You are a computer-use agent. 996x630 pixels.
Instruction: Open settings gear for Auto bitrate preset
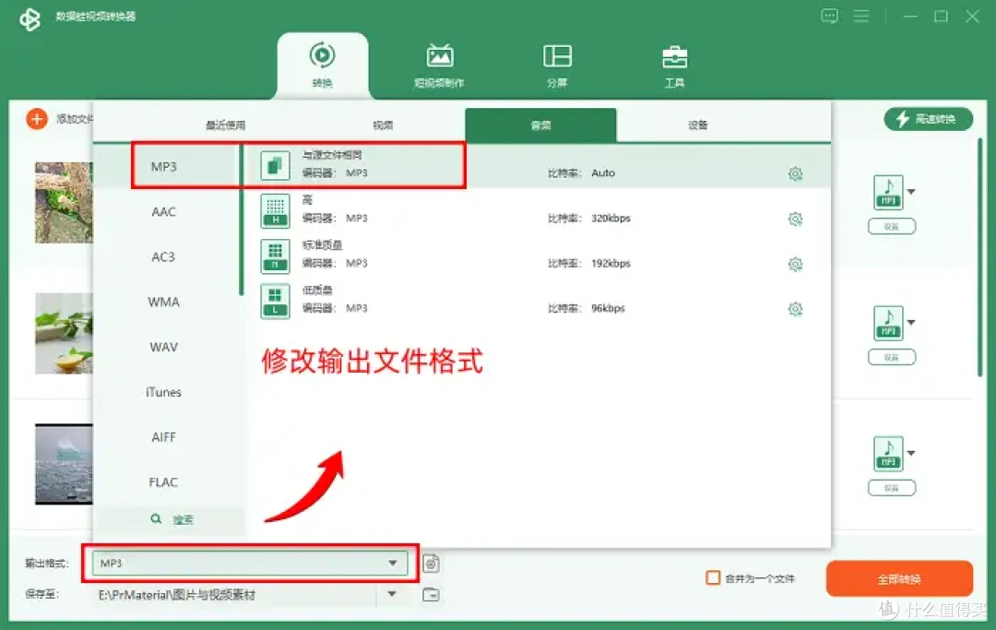click(795, 173)
